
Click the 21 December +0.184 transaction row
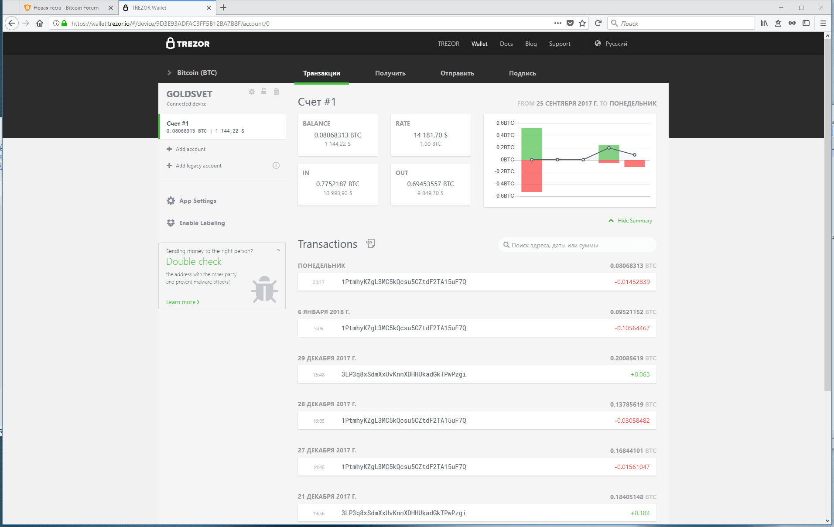tap(477, 513)
